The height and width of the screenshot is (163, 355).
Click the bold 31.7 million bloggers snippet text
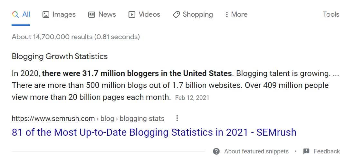tap(137, 74)
